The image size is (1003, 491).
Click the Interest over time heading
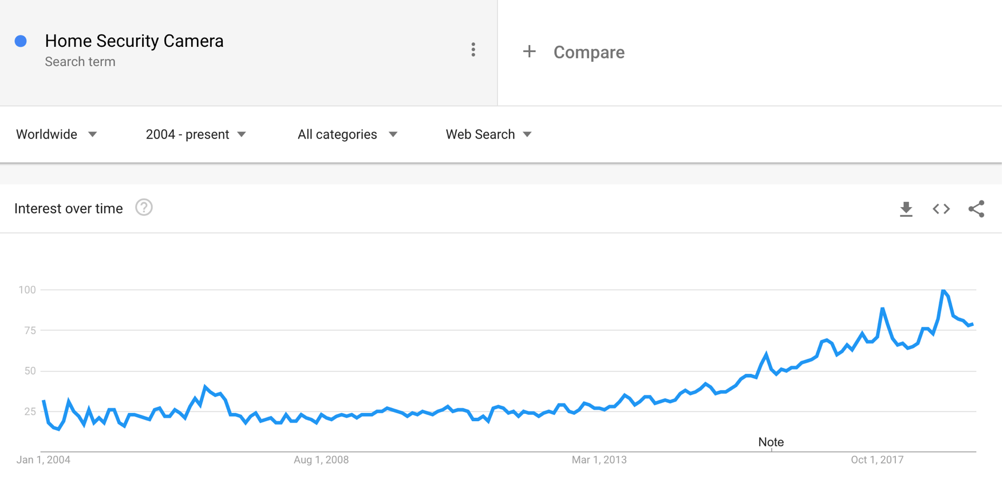tap(69, 208)
